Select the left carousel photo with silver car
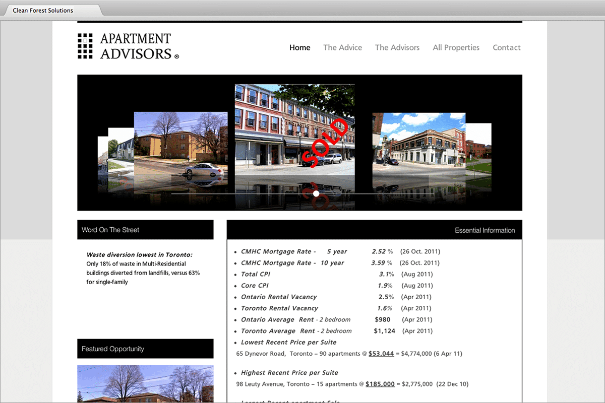Viewport: 605px width, 403px height. point(180,144)
